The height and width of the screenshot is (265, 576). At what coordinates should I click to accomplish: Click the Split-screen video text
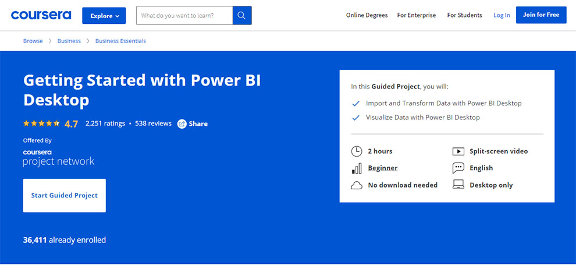(499, 151)
